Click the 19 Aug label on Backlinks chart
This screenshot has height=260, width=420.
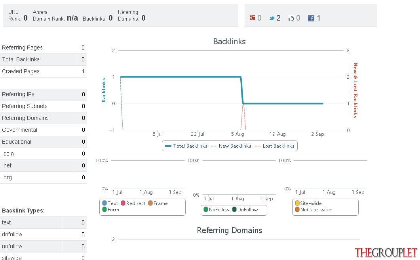coord(277,134)
